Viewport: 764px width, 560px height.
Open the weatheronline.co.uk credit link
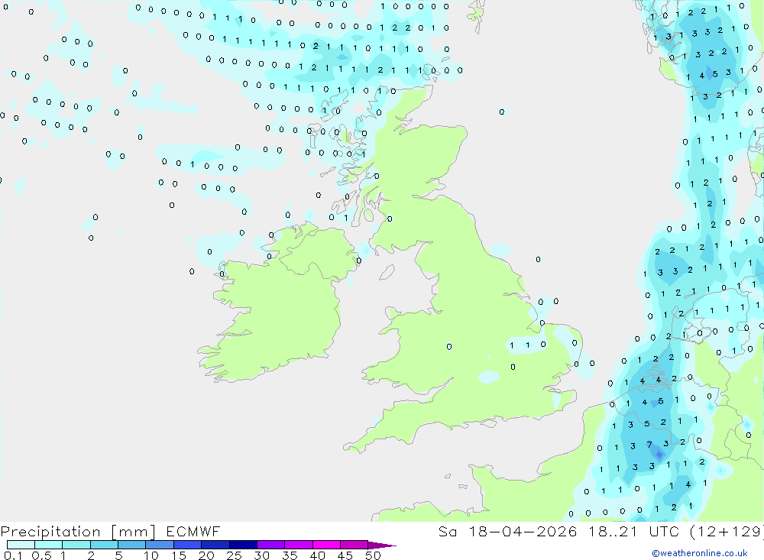(x=700, y=553)
